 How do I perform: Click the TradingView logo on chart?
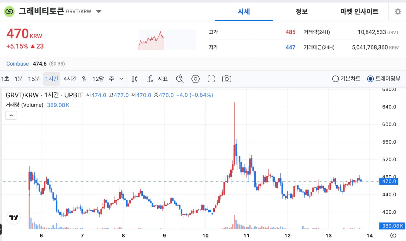(14, 218)
